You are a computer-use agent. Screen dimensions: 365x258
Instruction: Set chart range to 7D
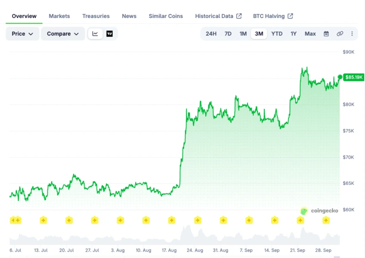(228, 34)
